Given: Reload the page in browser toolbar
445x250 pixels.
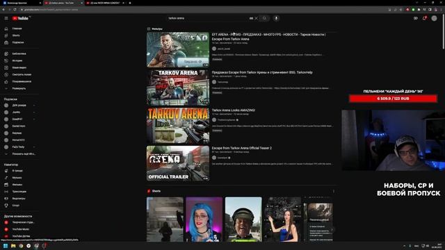Looking at the screenshot, I should tap(15, 10).
